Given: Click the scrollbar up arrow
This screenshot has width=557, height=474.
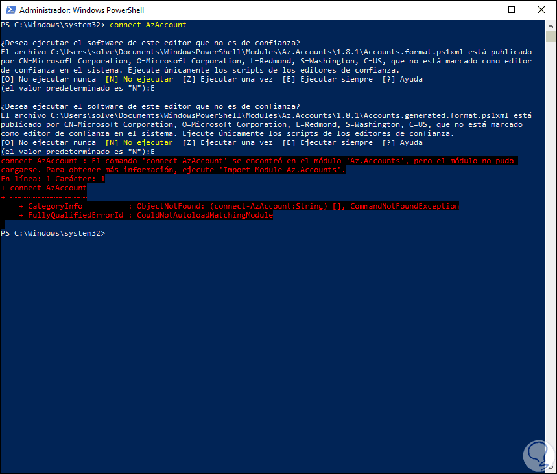Looking at the screenshot, I should (551, 25).
